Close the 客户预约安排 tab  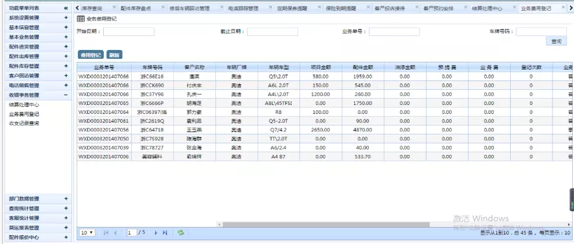(x=466, y=7)
